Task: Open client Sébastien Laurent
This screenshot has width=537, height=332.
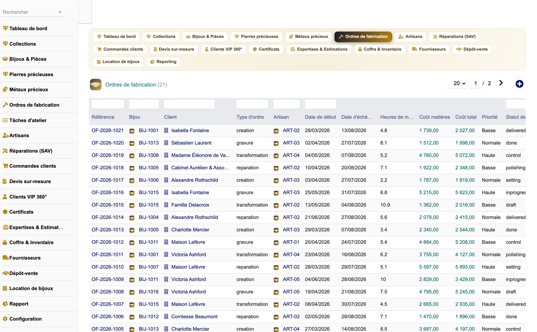Action: pyautogui.click(x=191, y=143)
